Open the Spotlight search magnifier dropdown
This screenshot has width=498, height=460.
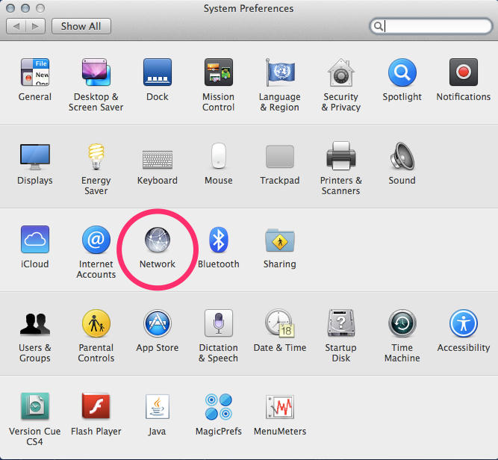tap(379, 26)
